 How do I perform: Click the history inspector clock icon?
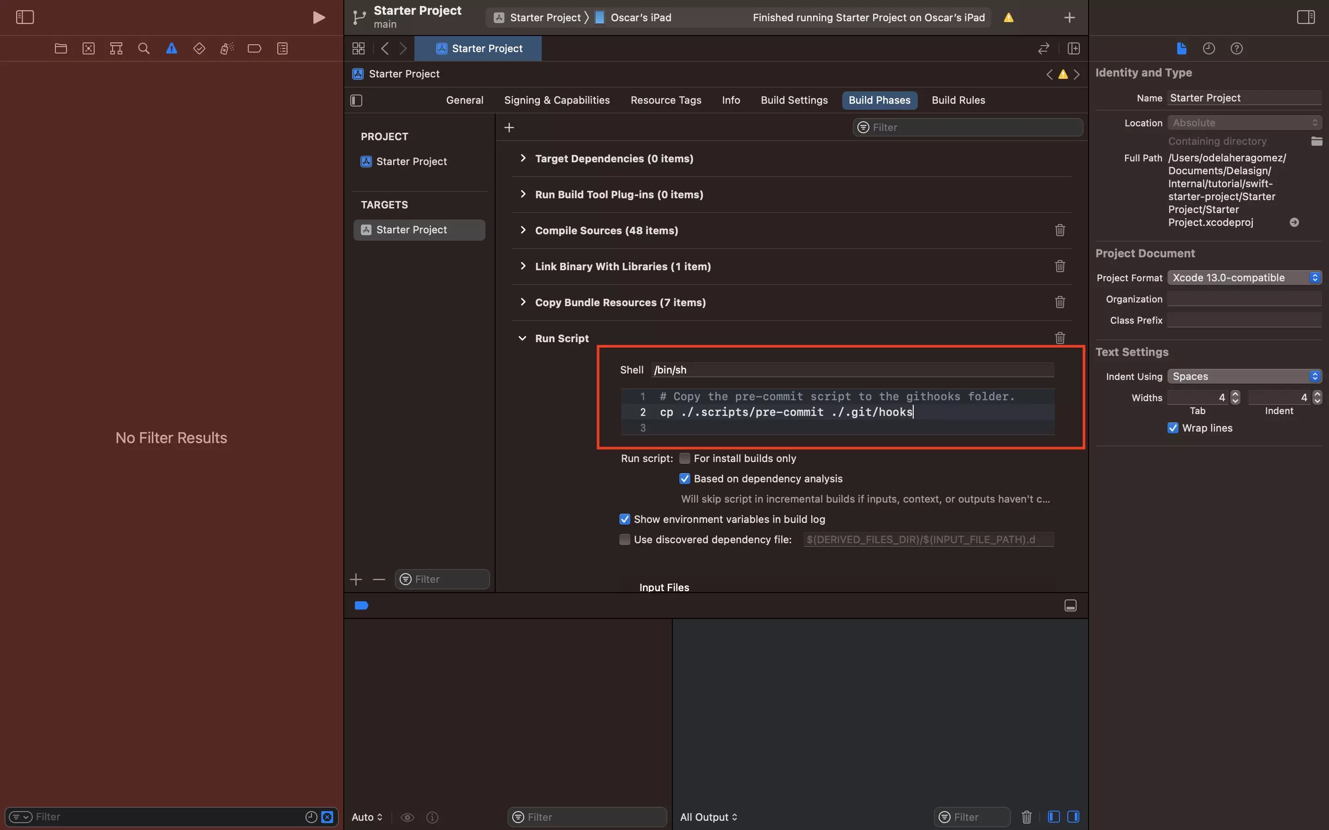(x=1209, y=49)
